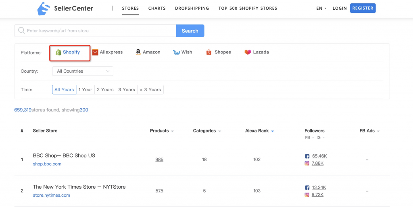The width and height of the screenshot is (413, 208).
Task: Click the SellerCenter logo icon
Action: pos(44,8)
